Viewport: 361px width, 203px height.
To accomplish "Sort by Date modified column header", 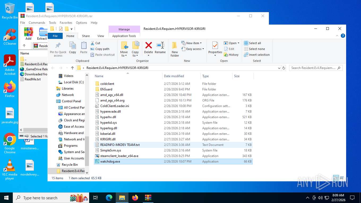I will coord(181,76).
